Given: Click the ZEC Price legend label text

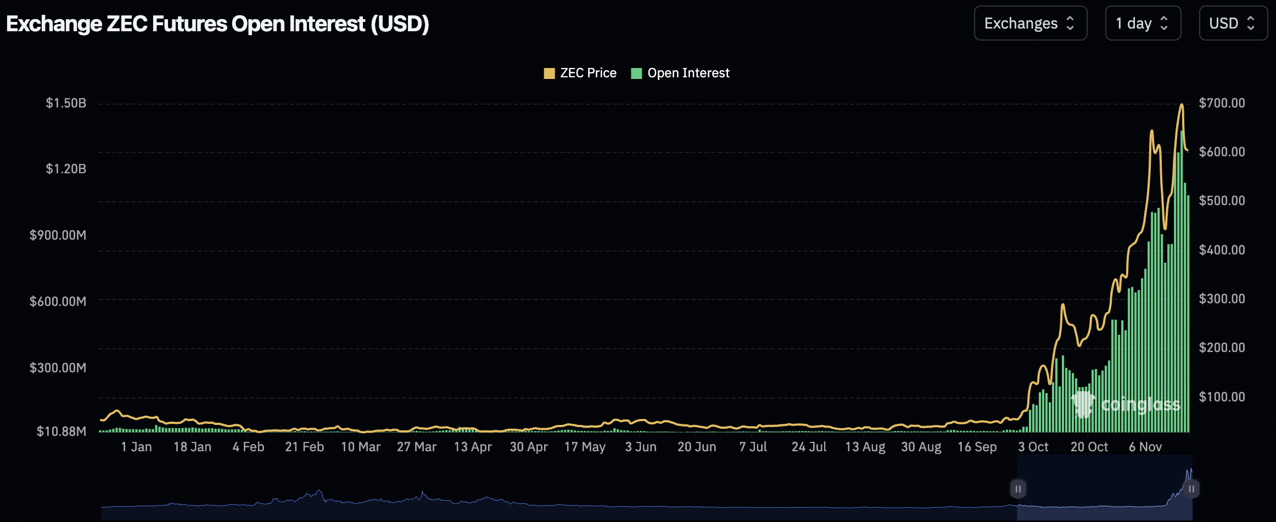Looking at the screenshot, I should (x=587, y=72).
